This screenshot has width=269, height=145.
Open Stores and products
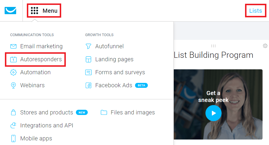[46, 112]
